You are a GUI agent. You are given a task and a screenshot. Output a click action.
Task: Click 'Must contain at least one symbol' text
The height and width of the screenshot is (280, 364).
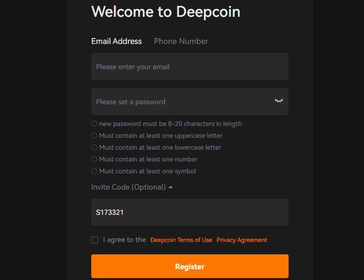pos(147,171)
